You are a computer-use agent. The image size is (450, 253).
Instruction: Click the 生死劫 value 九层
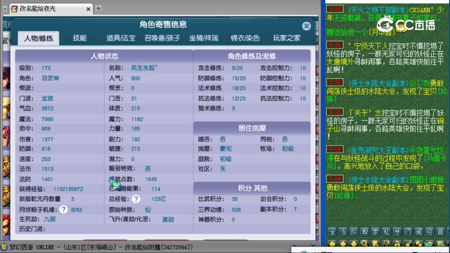[50, 219]
